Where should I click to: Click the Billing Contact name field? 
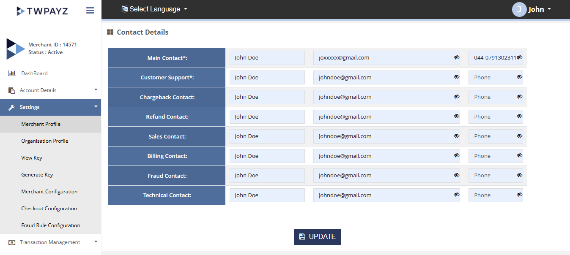(267, 156)
